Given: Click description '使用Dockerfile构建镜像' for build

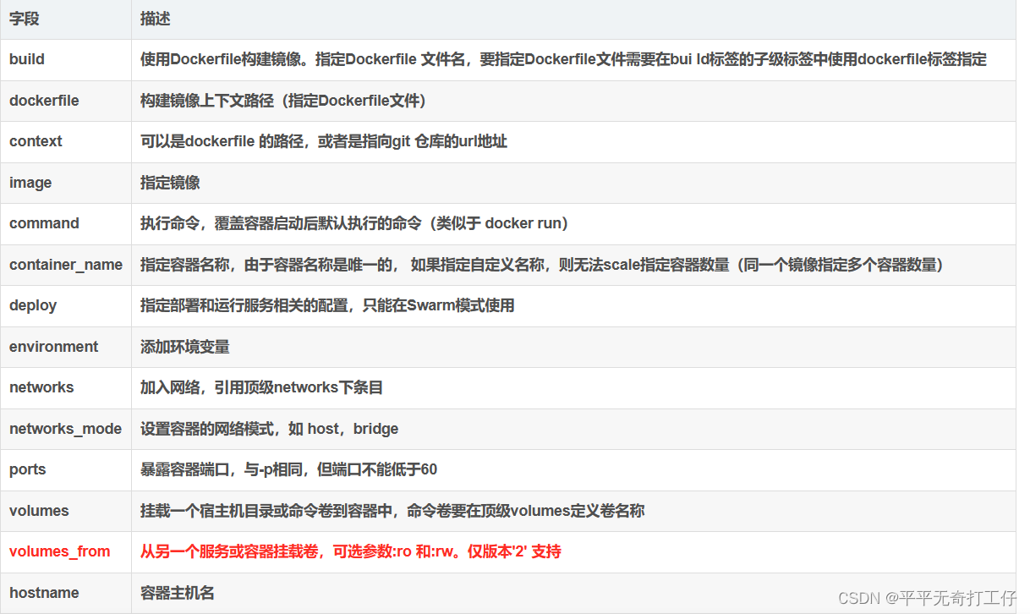Looking at the screenshot, I should click(222, 59).
